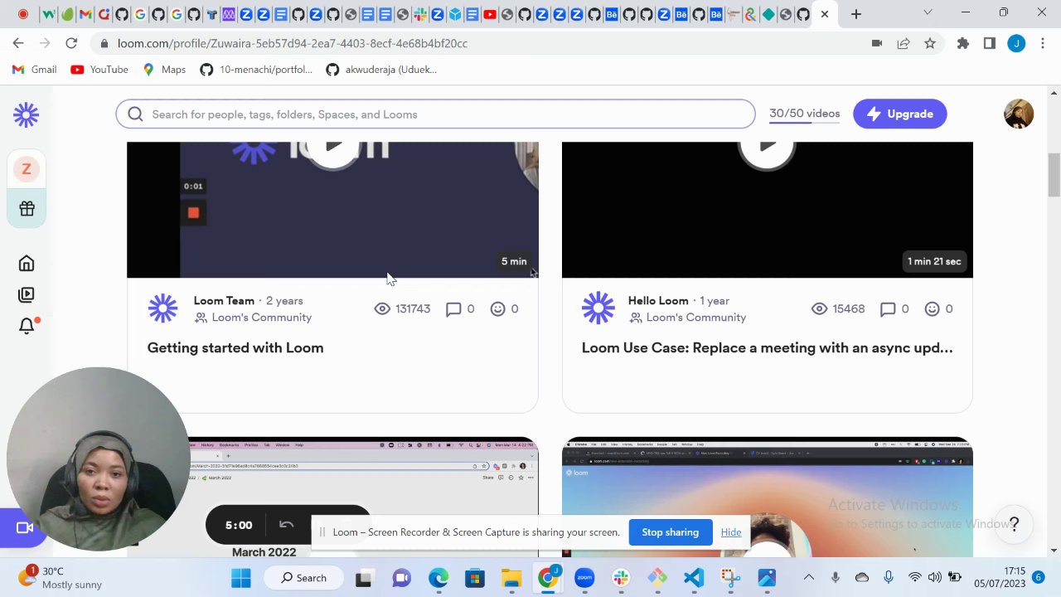Image resolution: width=1061 pixels, height=597 pixels.
Task: Open notifications bell in the sidebar
Action: coord(27,325)
